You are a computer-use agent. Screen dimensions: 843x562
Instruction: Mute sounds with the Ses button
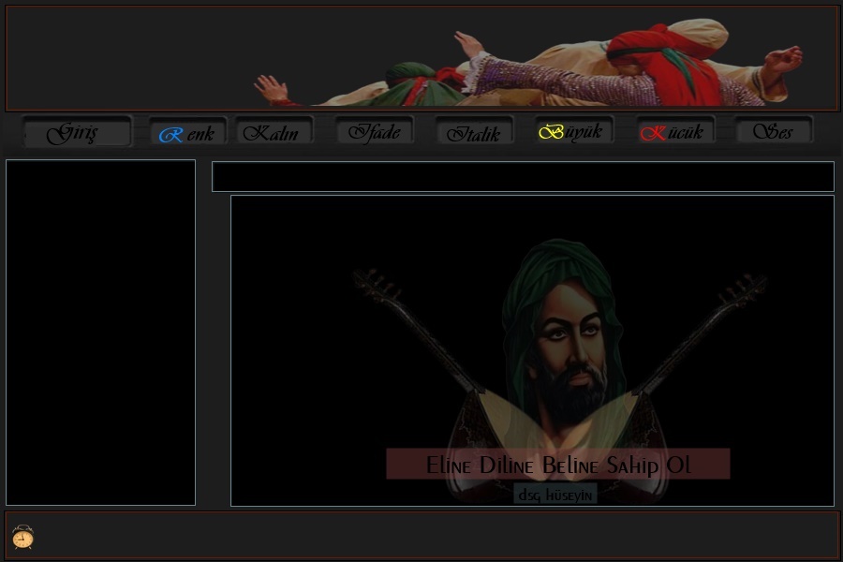[x=774, y=132]
